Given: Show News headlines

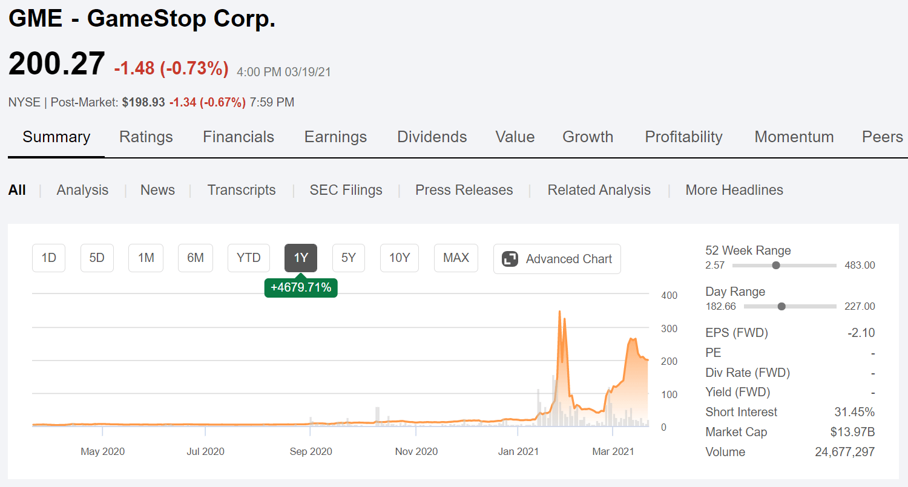Looking at the screenshot, I should pyautogui.click(x=157, y=190).
